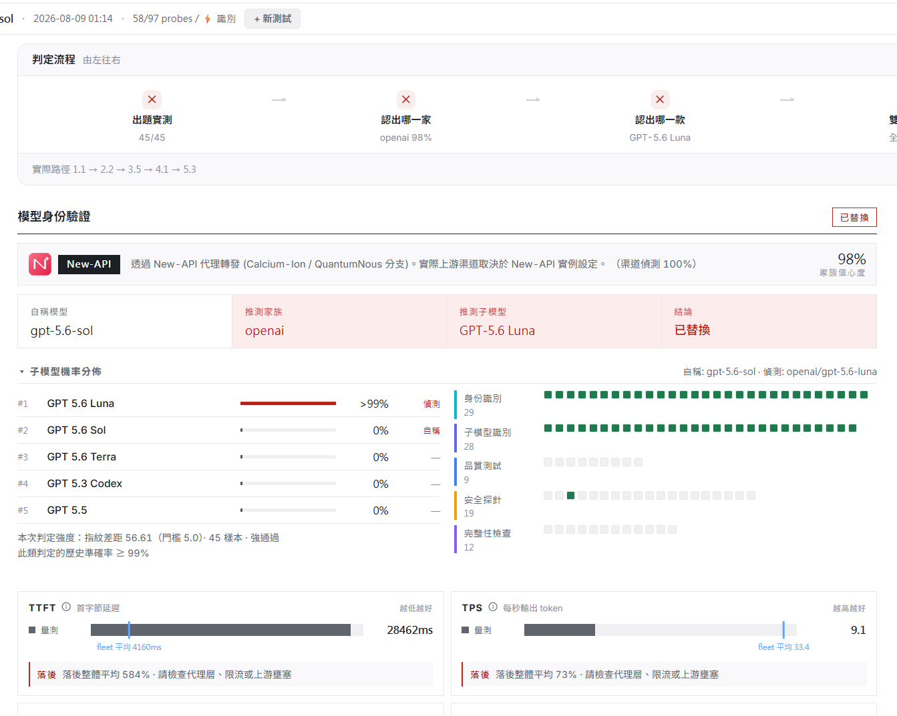
Task: Click the 45/45 score under 出題實測
Action: (x=152, y=137)
